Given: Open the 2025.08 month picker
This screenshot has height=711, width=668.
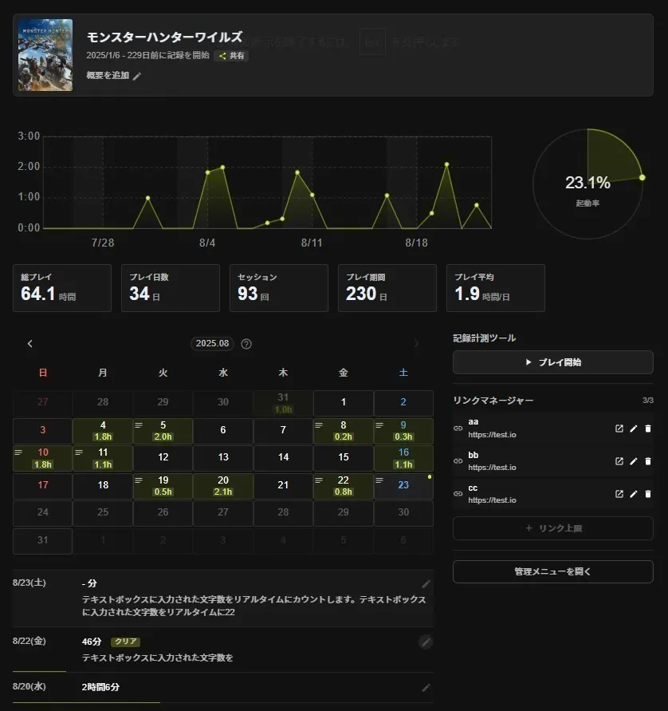Looking at the screenshot, I should pyautogui.click(x=213, y=344).
